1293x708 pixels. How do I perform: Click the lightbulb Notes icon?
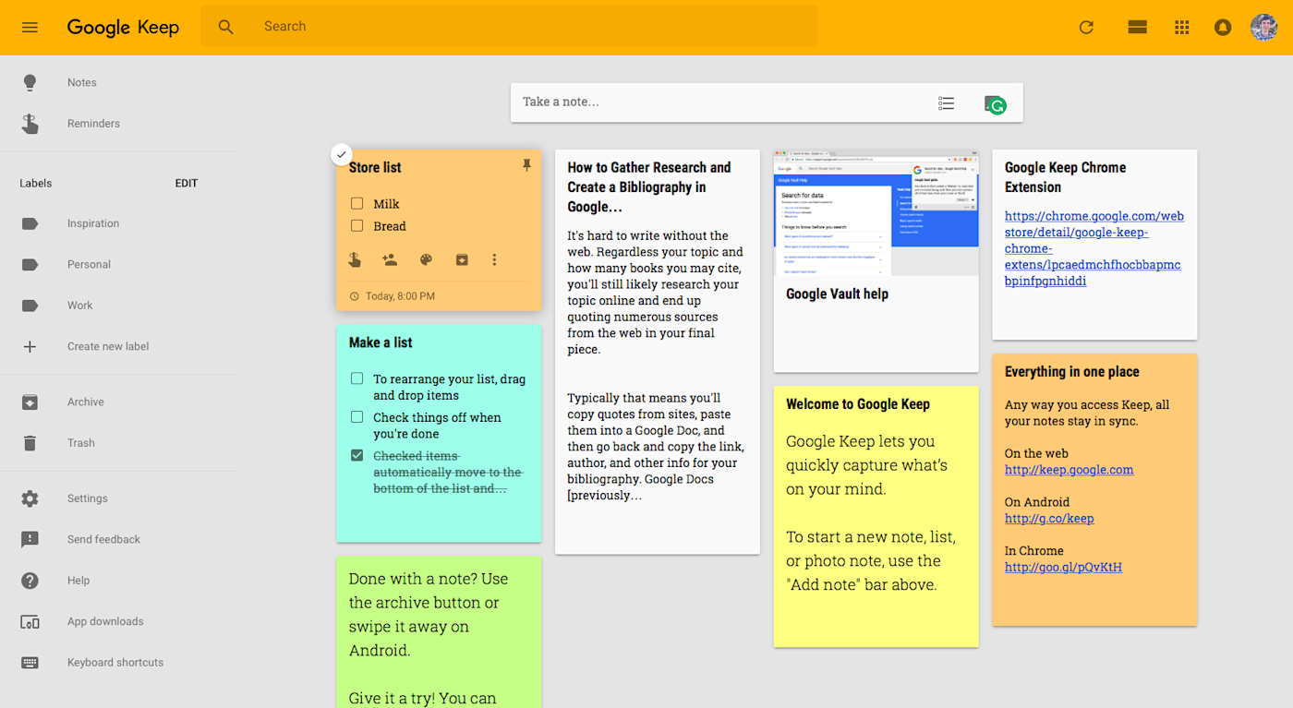30,82
